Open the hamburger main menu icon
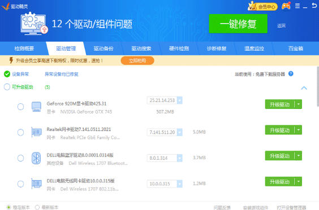Screen dimensions: 319x210 pos(298,6)
